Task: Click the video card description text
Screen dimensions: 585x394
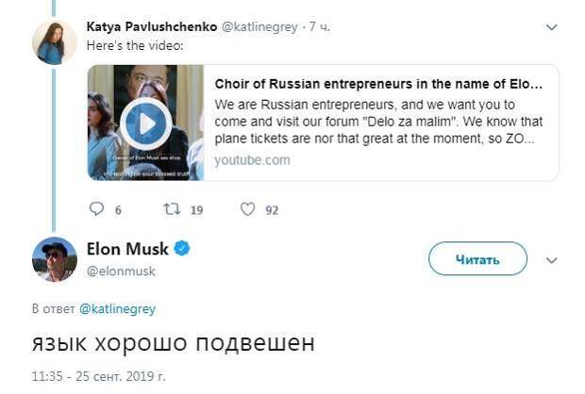Action: 378,121
